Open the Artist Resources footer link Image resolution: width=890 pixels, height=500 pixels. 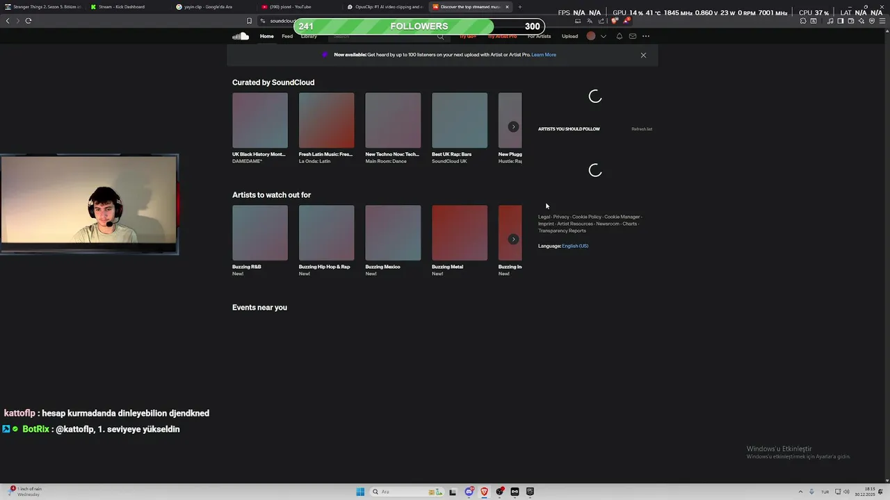coord(575,224)
